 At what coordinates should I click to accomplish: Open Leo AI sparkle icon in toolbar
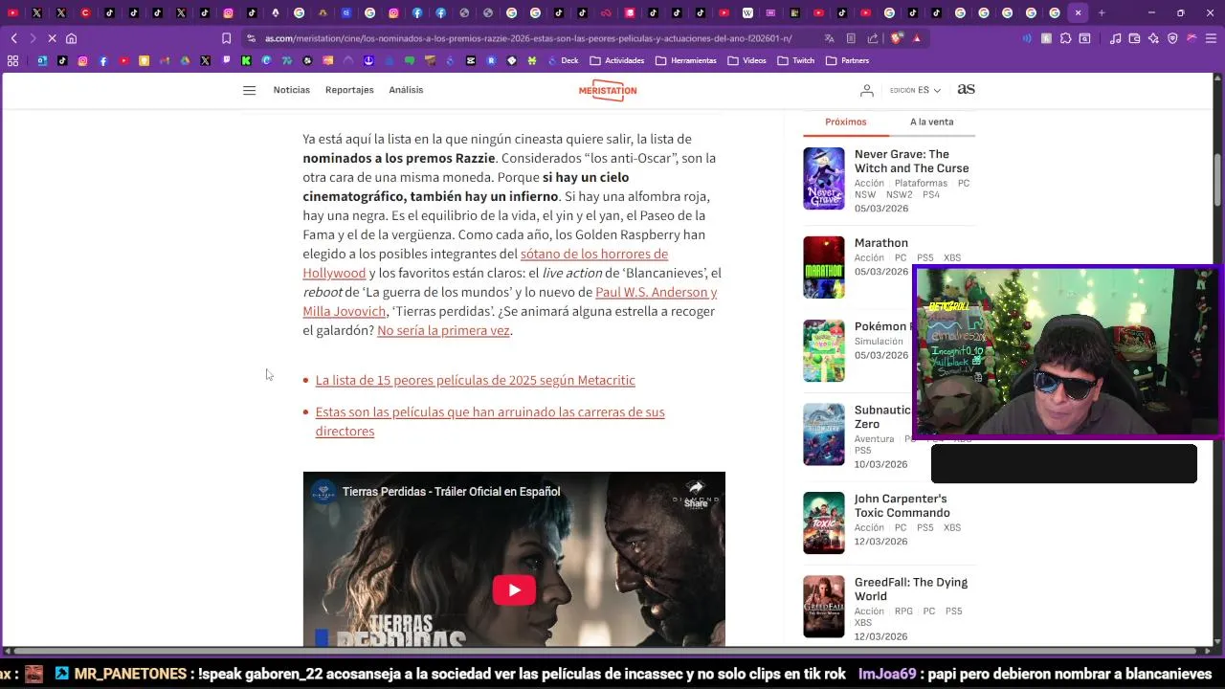[1153, 38]
